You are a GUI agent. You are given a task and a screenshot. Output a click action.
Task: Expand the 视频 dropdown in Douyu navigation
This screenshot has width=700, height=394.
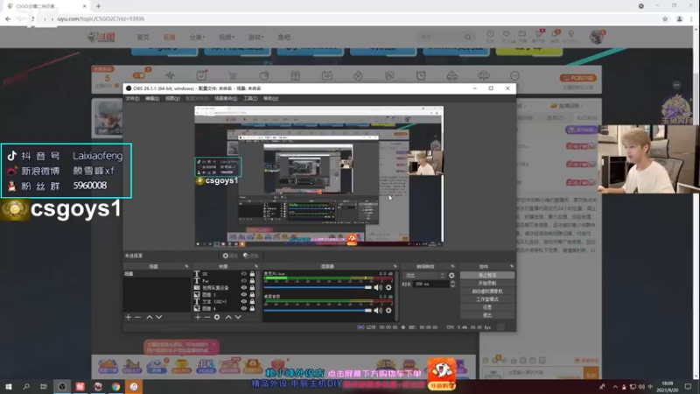pyautogui.click(x=227, y=37)
